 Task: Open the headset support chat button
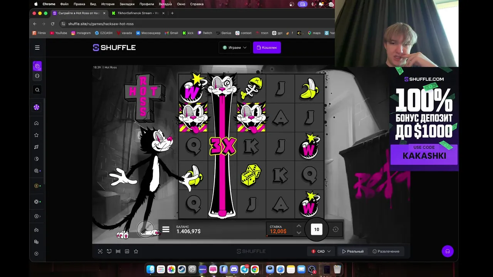(448, 251)
